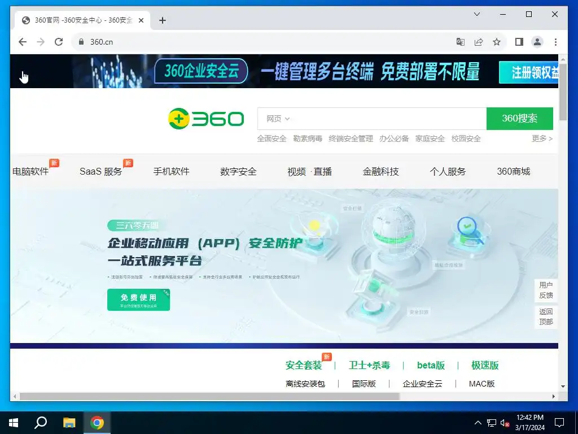The image size is (578, 434).
Task: Toggle the Chrome side panel
Action: (x=519, y=42)
